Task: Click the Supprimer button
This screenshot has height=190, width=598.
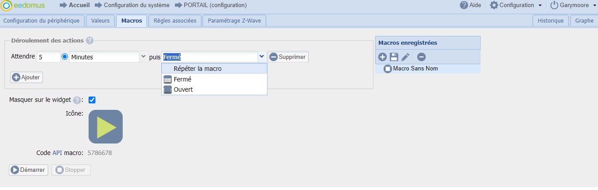Action: point(288,57)
